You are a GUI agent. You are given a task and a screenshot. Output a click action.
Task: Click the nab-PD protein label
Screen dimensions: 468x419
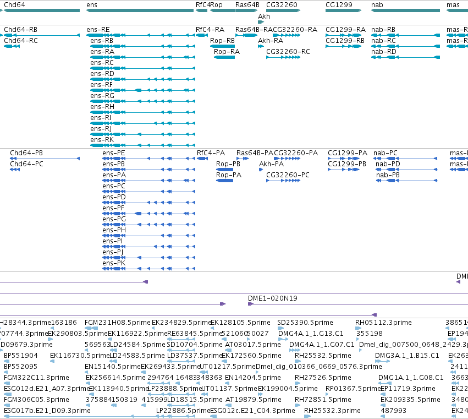(388, 164)
